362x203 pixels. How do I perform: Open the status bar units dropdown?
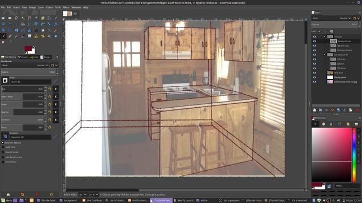(83, 195)
